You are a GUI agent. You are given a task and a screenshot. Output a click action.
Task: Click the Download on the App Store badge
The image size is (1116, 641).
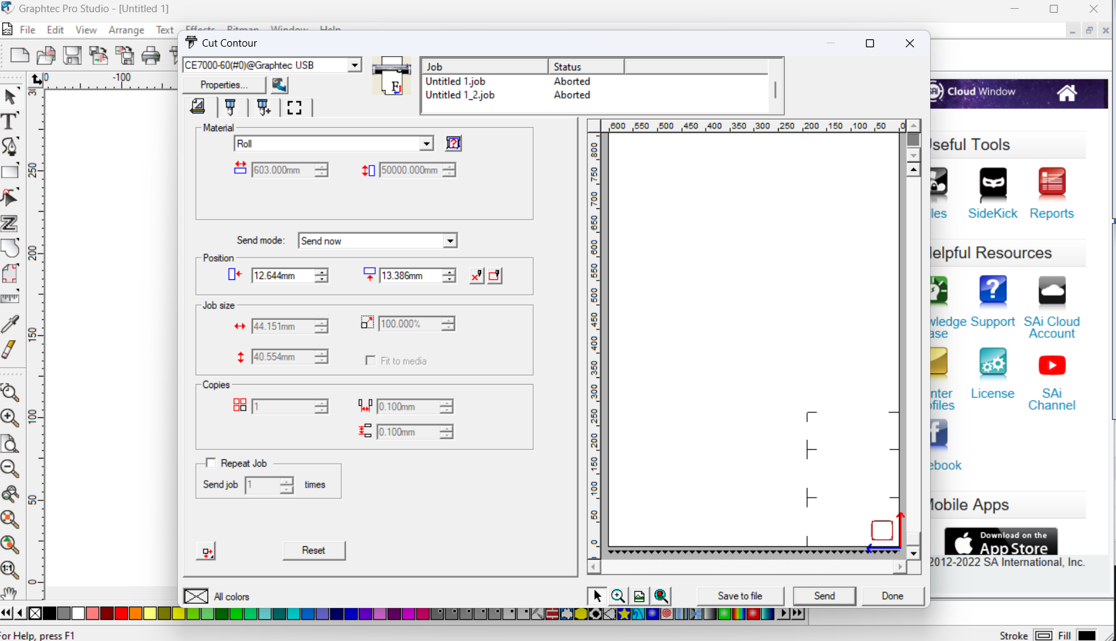coord(1001,542)
